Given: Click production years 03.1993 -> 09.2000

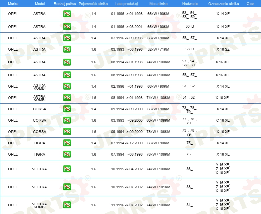Looking at the screenshot, I should click(x=127, y=120).
